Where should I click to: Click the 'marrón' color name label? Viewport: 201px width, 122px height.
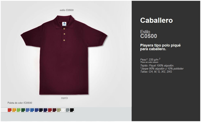coord(65,98)
